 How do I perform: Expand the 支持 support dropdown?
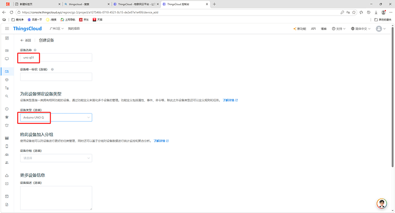click(x=338, y=29)
